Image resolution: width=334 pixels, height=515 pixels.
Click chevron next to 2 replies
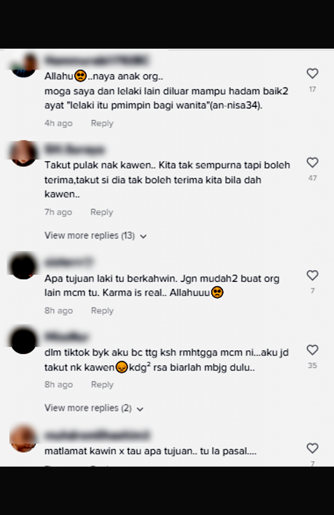coord(140,409)
